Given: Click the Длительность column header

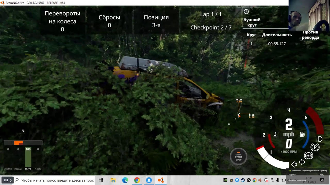Looking at the screenshot, I should [277, 35].
